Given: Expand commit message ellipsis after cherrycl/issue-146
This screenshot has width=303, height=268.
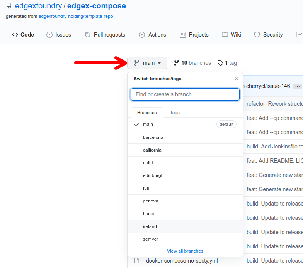Looking at the screenshot, I should point(298,86).
